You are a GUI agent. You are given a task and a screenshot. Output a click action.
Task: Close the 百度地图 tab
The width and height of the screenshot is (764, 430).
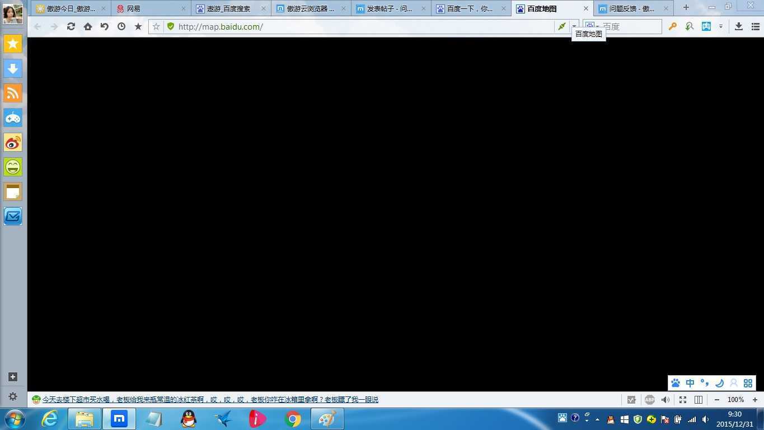click(586, 8)
